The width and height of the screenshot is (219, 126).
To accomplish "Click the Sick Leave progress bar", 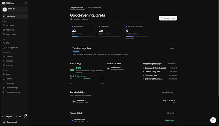I will 110,36.
